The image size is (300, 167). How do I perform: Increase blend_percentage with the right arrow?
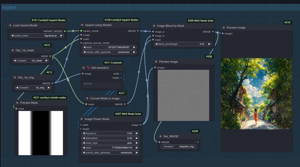(x=209, y=44)
